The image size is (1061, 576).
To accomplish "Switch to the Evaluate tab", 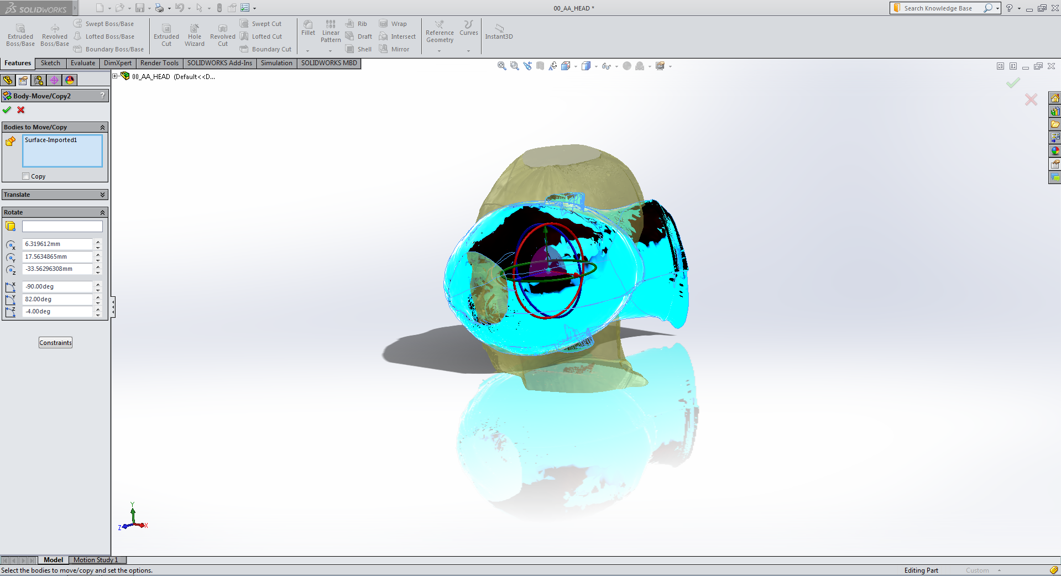I will coord(83,63).
